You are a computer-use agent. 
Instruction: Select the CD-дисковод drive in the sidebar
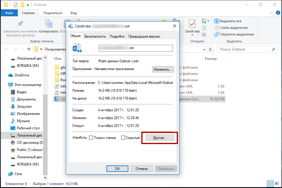(27, 143)
